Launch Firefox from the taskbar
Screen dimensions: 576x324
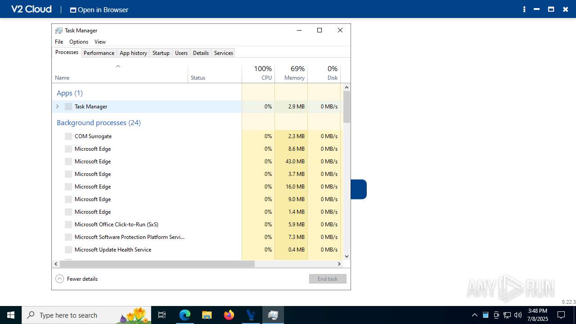(x=229, y=315)
